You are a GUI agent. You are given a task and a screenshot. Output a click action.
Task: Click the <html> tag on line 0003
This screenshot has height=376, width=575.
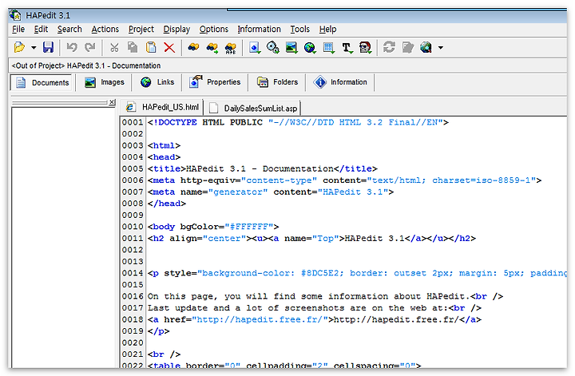point(164,145)
